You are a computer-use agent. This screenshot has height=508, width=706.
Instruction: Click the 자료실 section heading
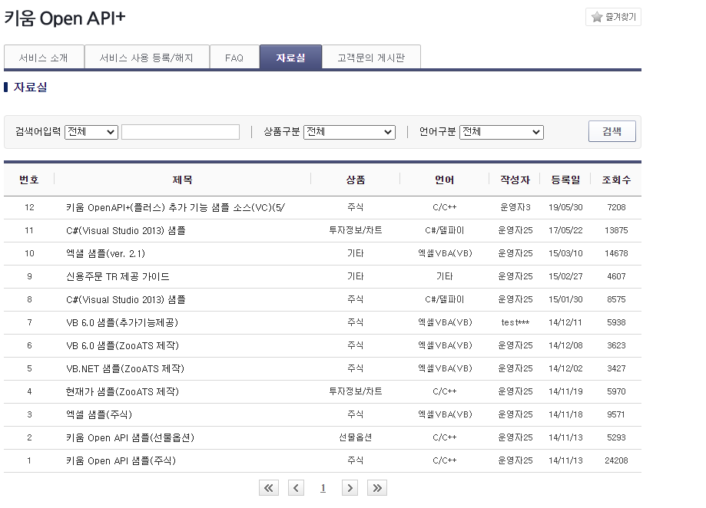pos(30,87)
